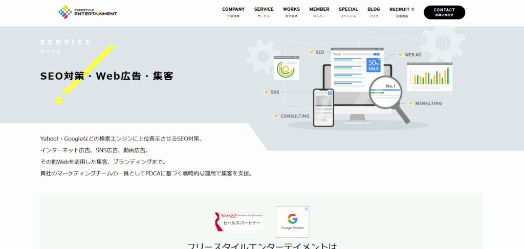Go to the WORKS page

coord(291,12)
